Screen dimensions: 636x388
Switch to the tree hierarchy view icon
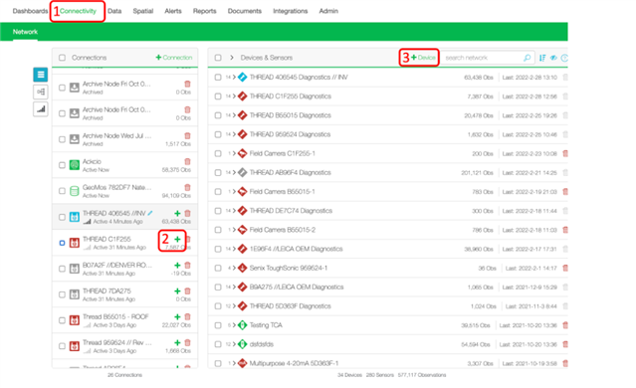tap(41, 92)
